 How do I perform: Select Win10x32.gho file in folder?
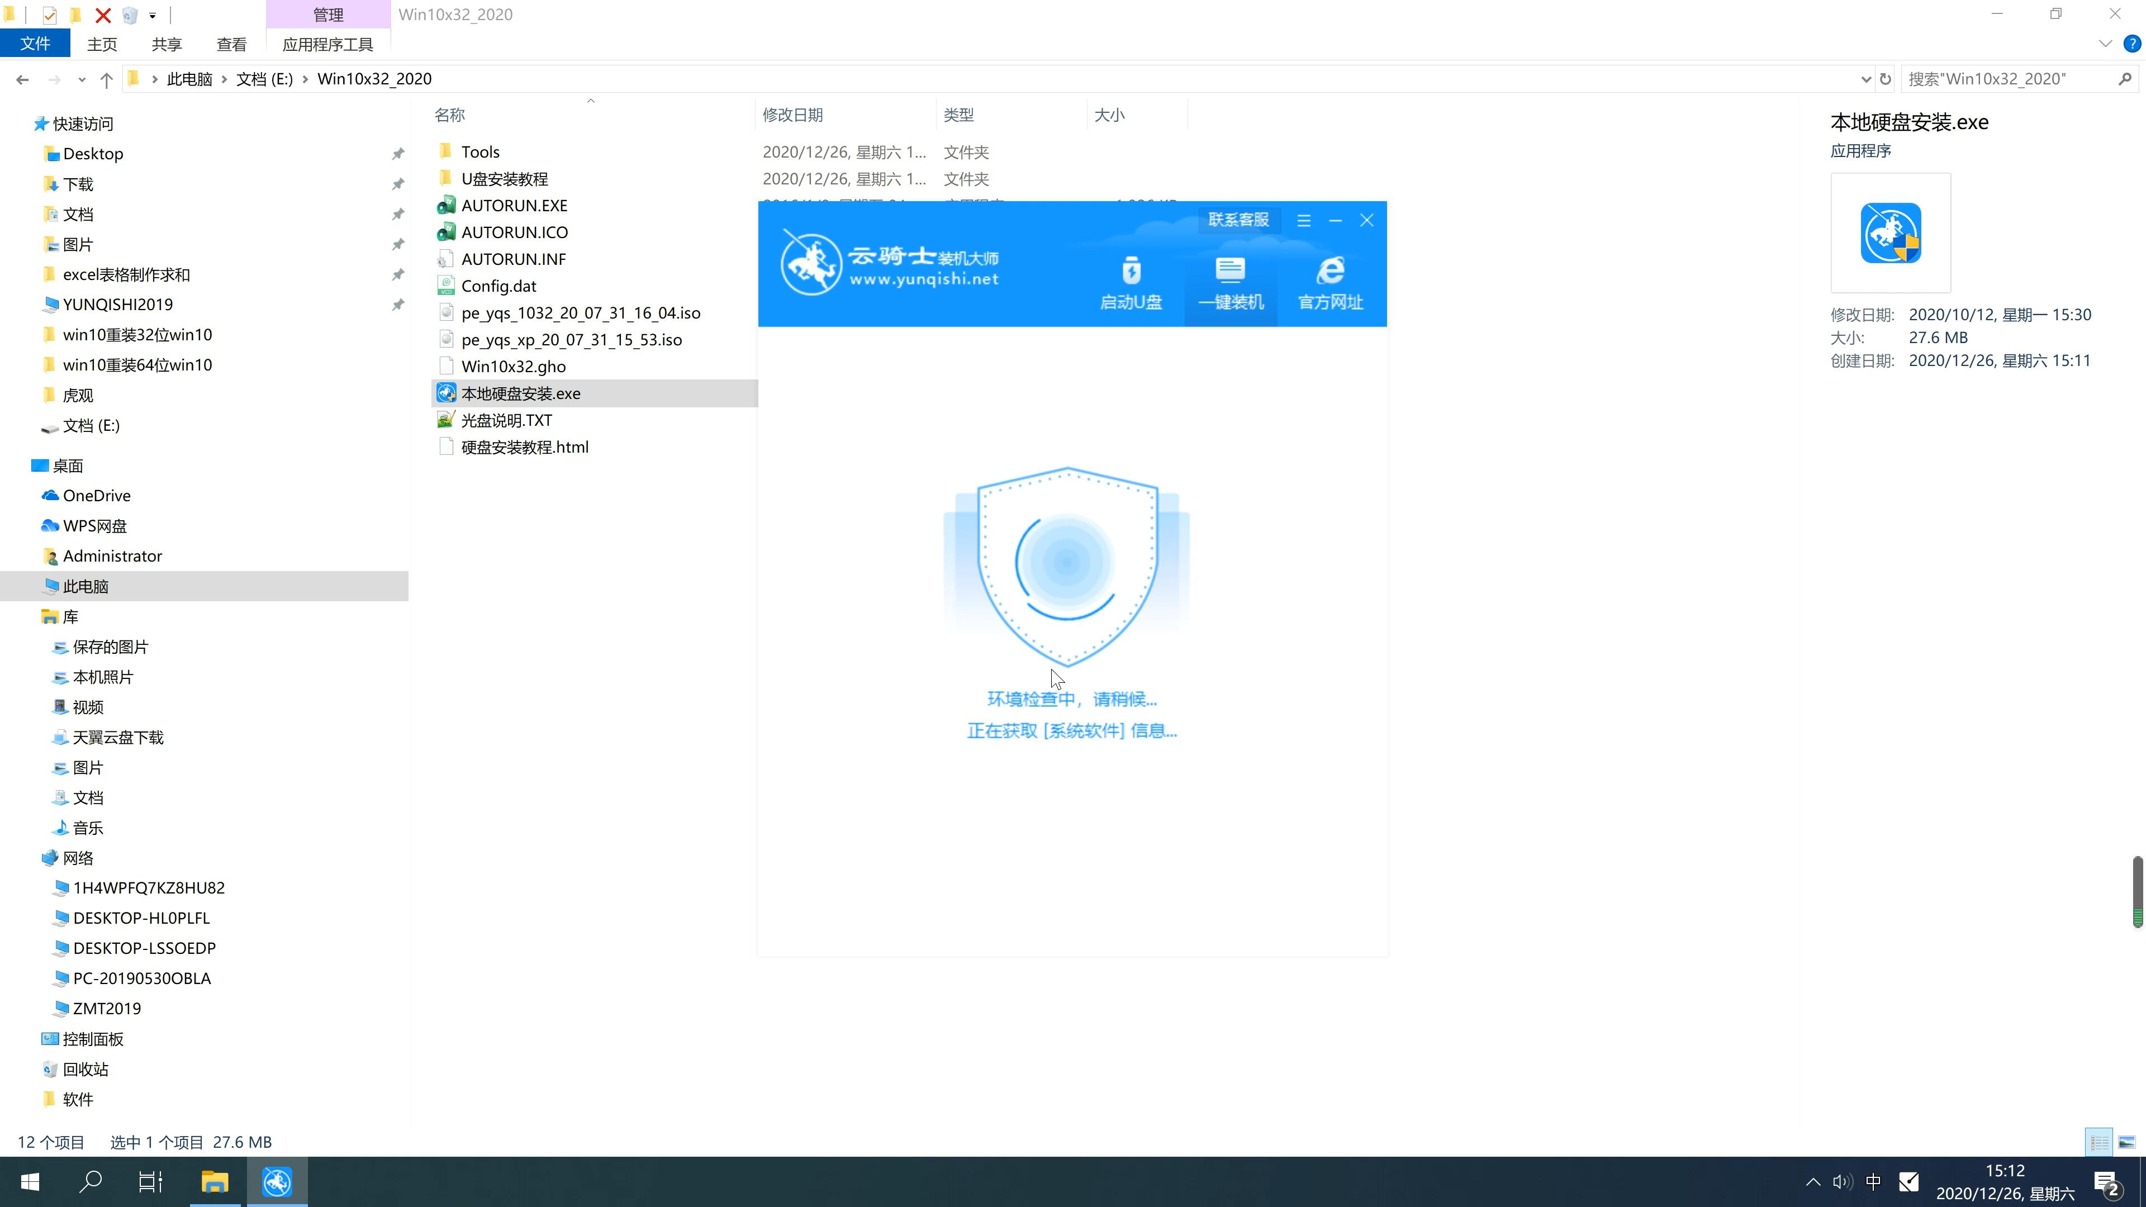(x=513, y=365)
